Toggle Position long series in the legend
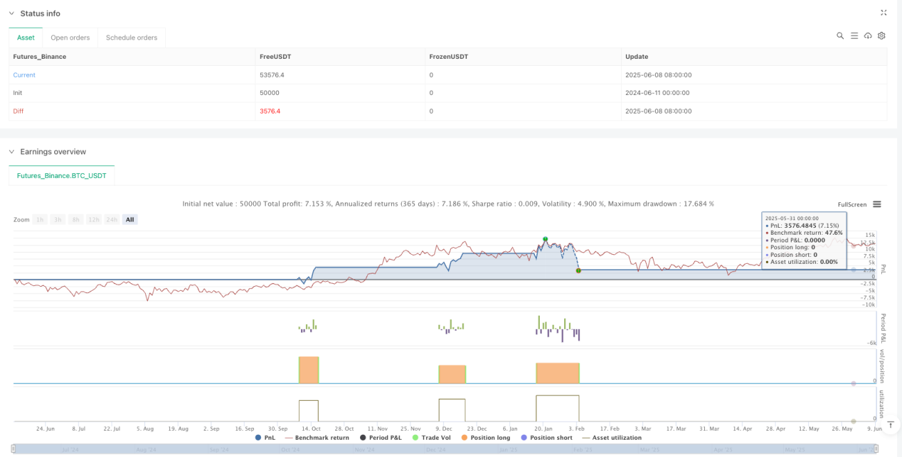Viewport: 902px width, 457px height. point(484,438)
